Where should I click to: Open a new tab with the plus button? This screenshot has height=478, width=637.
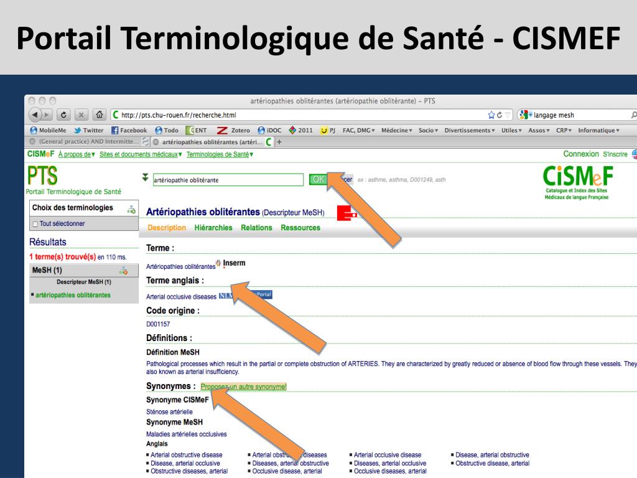[x=279, y=142]
